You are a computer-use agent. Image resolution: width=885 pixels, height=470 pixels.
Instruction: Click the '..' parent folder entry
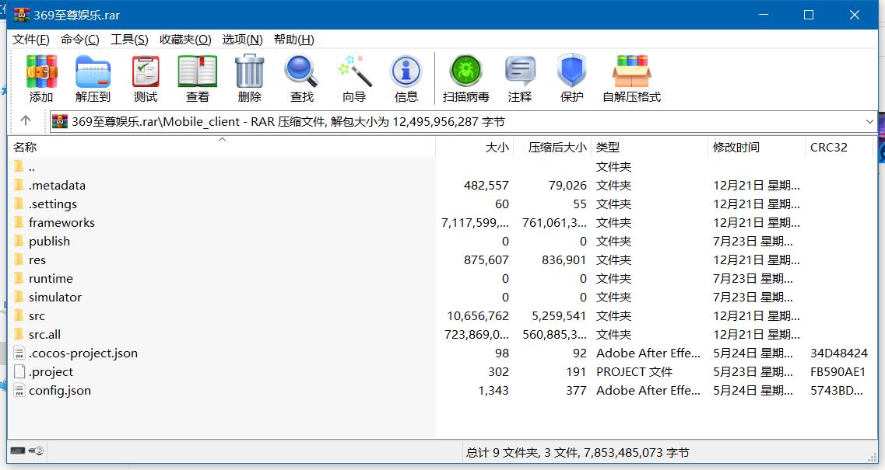click(32, 167)
